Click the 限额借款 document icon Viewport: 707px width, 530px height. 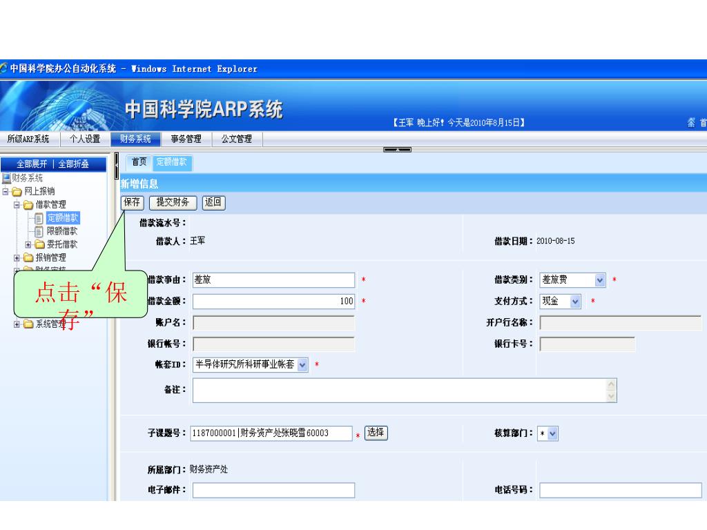39,232
